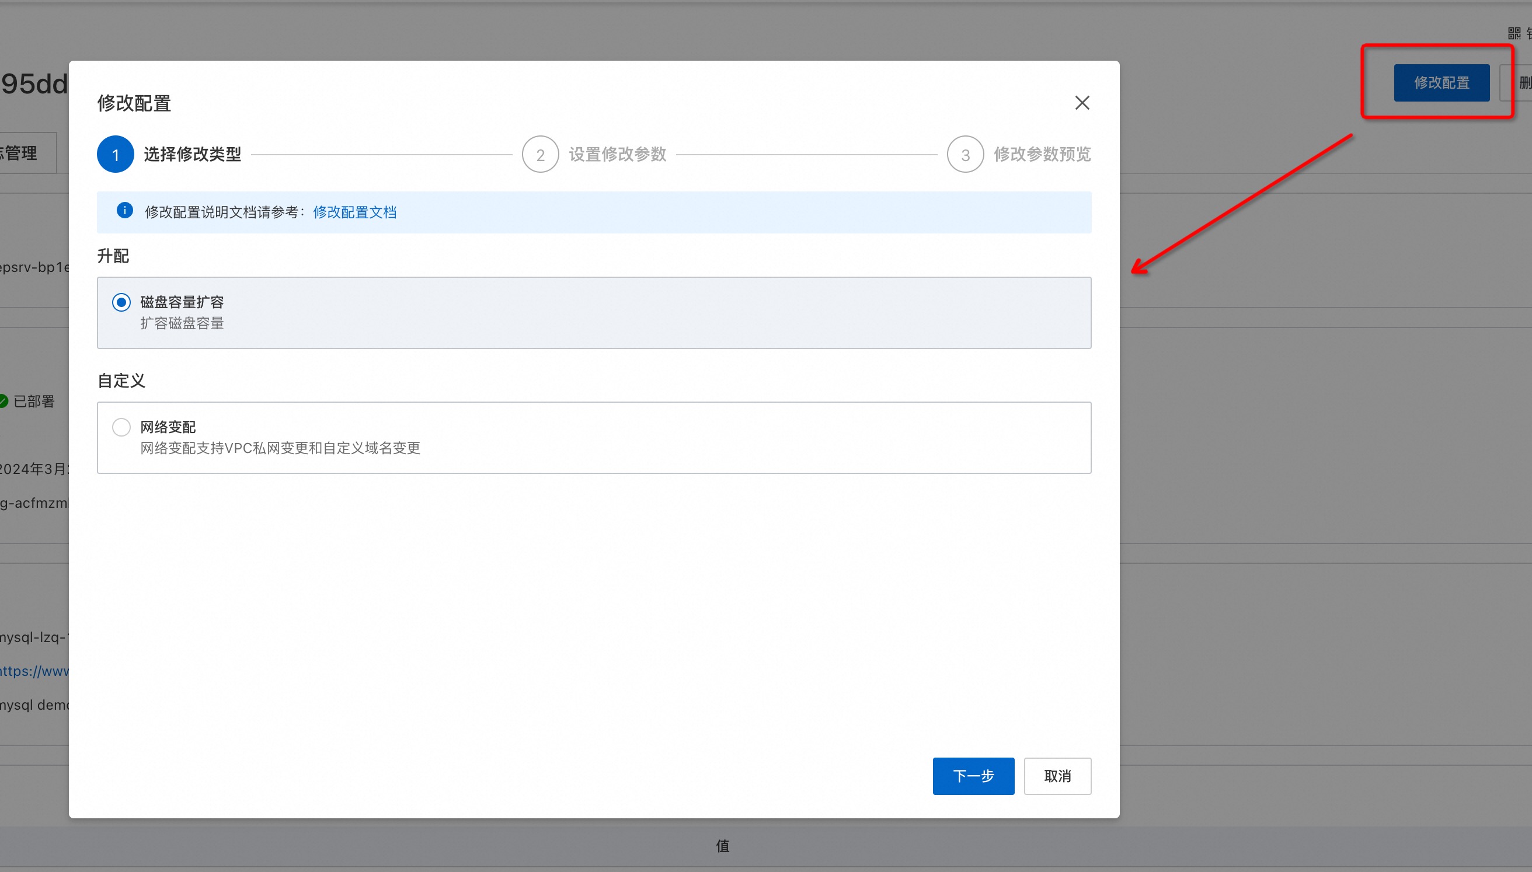The width and height of the screenshot is (1532, 872).
Task: Click the 升配 section heading
Action: coord(113,256)
